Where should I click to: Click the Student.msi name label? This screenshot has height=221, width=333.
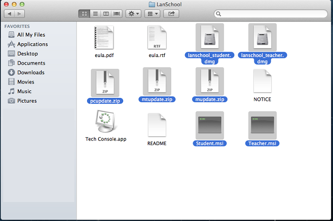point(210,144)
